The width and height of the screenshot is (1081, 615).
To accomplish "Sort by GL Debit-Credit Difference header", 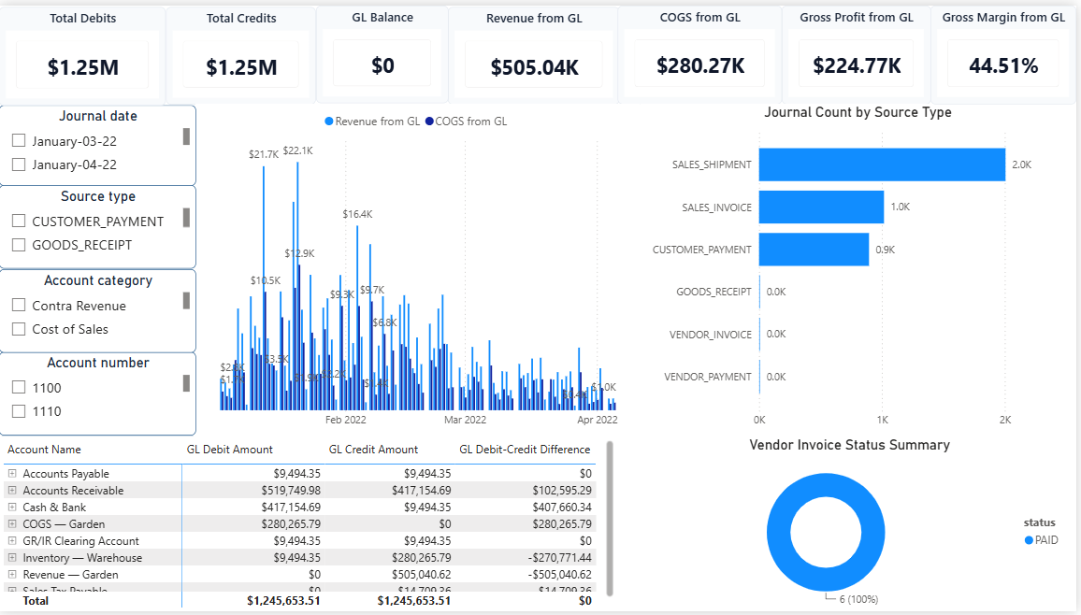I will pyautogui.click(x=525, y=449).
